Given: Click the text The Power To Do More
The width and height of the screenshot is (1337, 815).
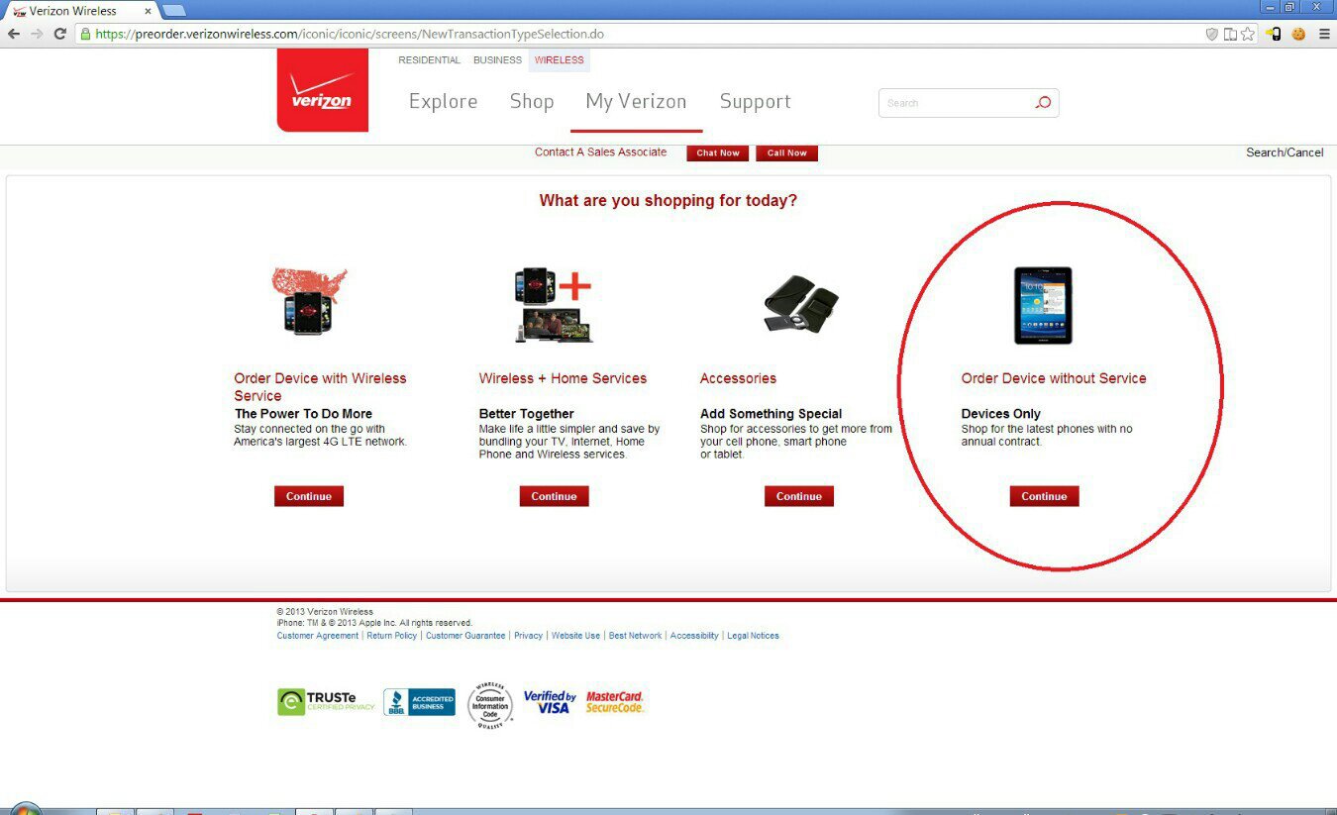Looking at the screenshot, I should point(303,414).
